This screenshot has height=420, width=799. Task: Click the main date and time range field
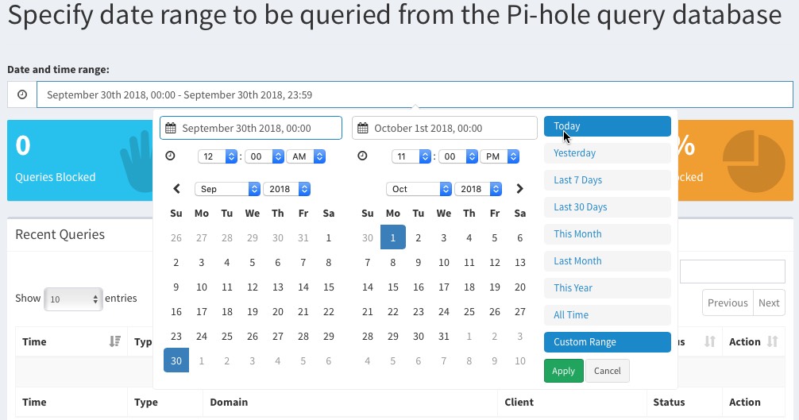click(x=415, y=94)
